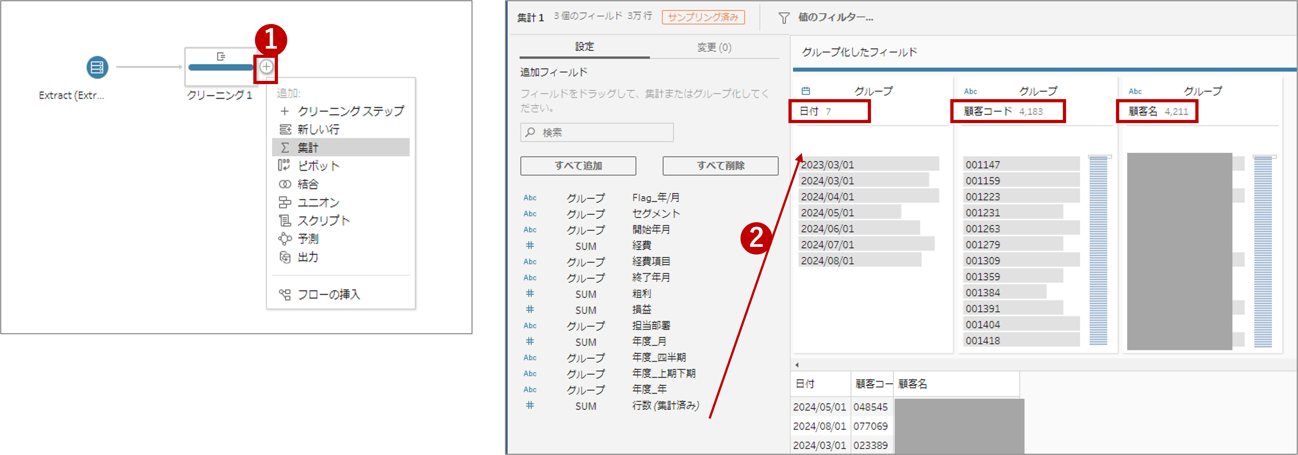Select the 年度_四半期 field
The width and height of the screenshot is (1298, 455).
(x=659, y=357)
